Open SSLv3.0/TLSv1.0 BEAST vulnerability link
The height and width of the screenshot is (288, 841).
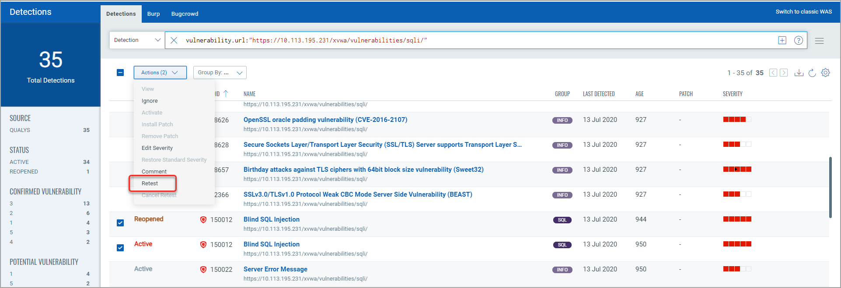(x=358, y=194)
